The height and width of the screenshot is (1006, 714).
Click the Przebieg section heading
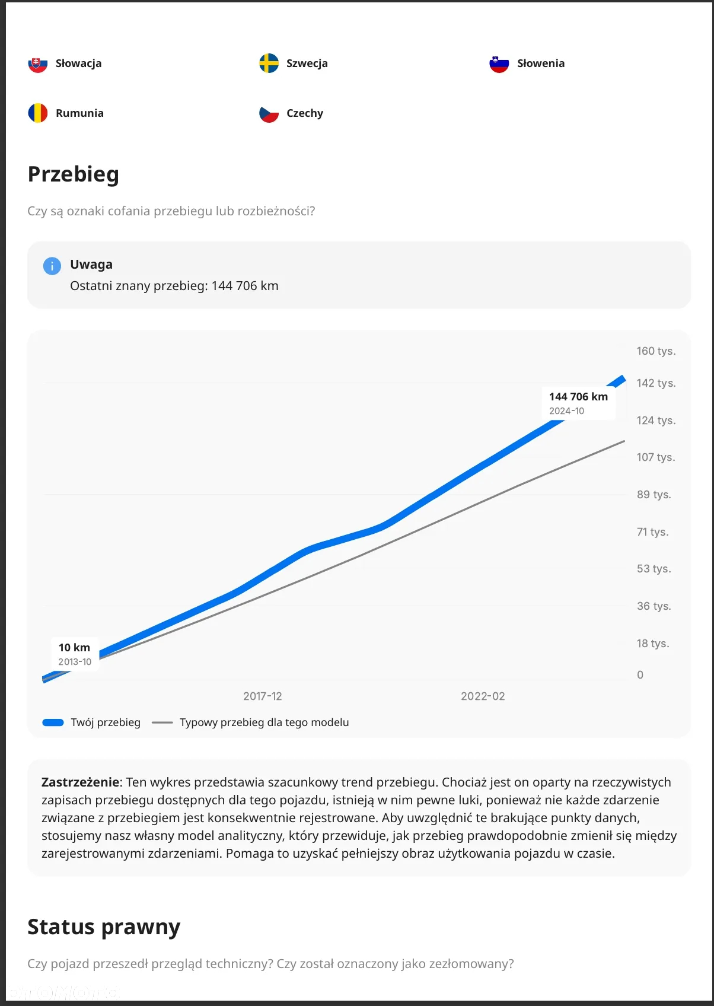click(x=74, y=174)
